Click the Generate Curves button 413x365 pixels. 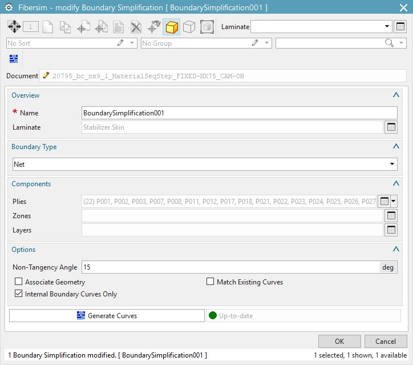[107, 316]
